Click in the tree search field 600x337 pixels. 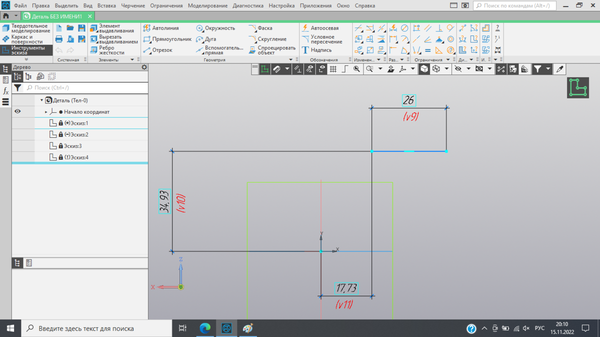tap(86, 88)
